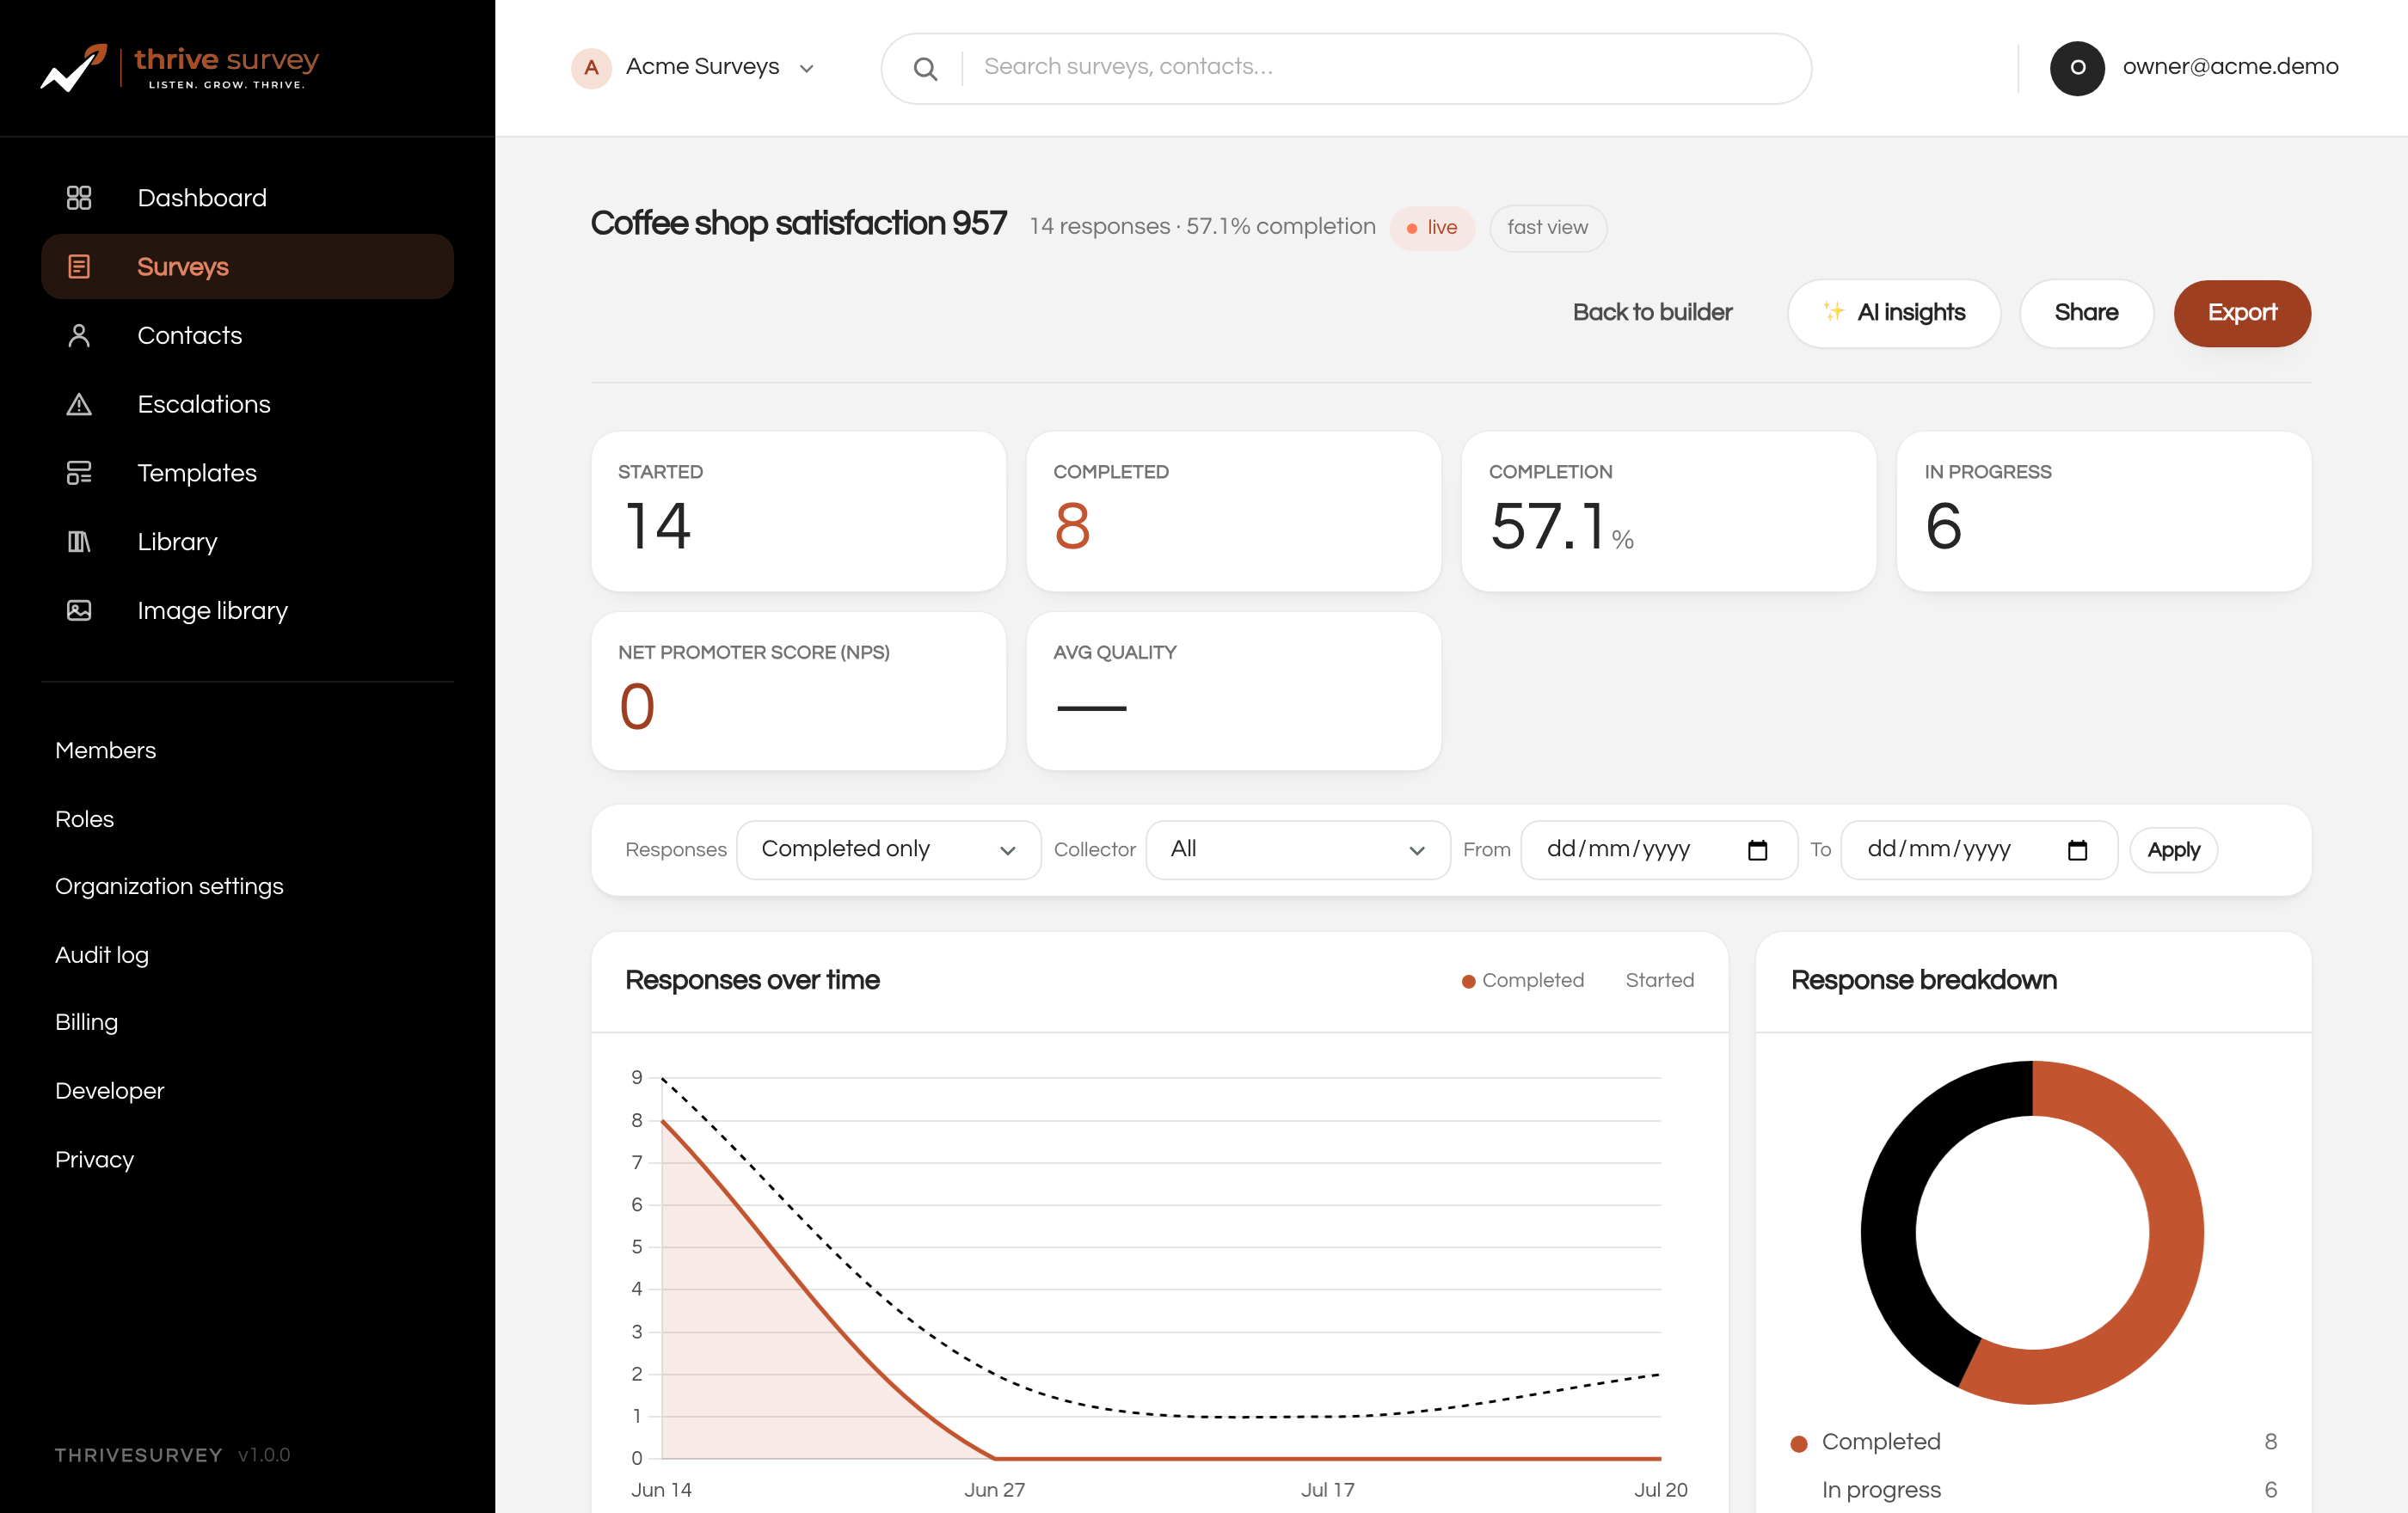Open calendar picker in From date field
This screenshot has height=1513, width=2408.
click(x=1757, y=850)
